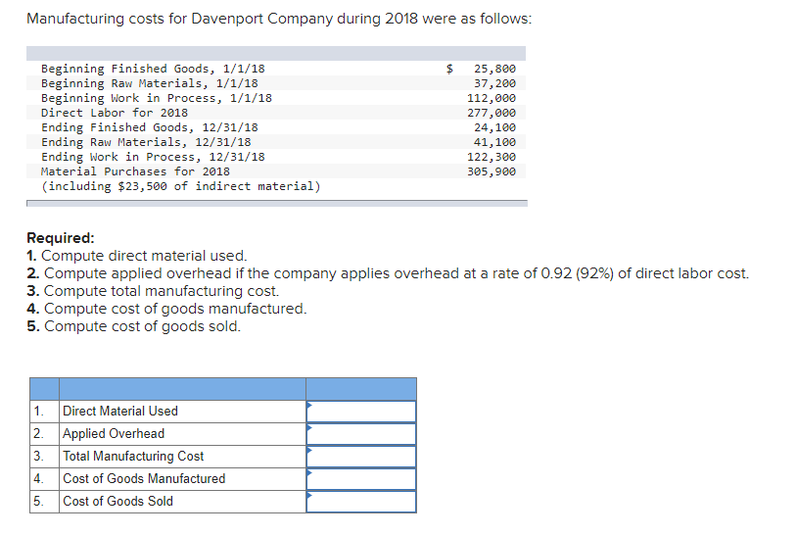Screen dimensions: 797x536
Task: Click the intro sentence about Davenport Company
Action: (x=279, y=19)
